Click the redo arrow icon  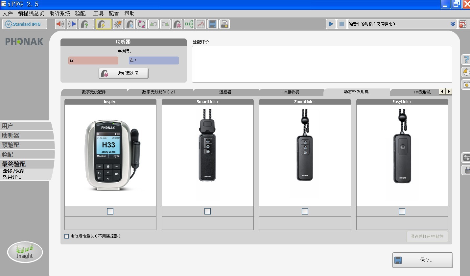(x=165, y=24)
